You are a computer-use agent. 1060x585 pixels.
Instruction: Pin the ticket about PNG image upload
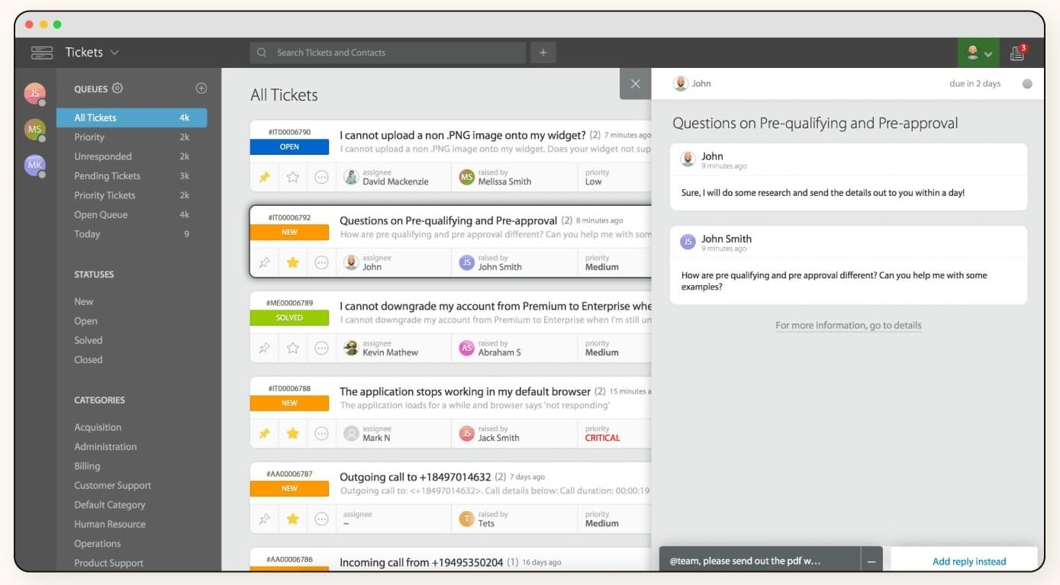(264, 176)
